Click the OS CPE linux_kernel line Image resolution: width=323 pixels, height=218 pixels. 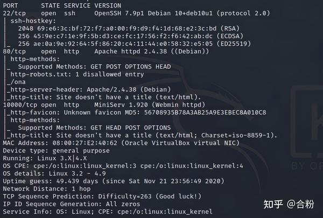click(123, 166)
